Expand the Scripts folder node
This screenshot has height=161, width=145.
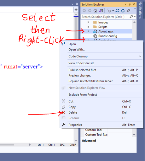[88, 27]
